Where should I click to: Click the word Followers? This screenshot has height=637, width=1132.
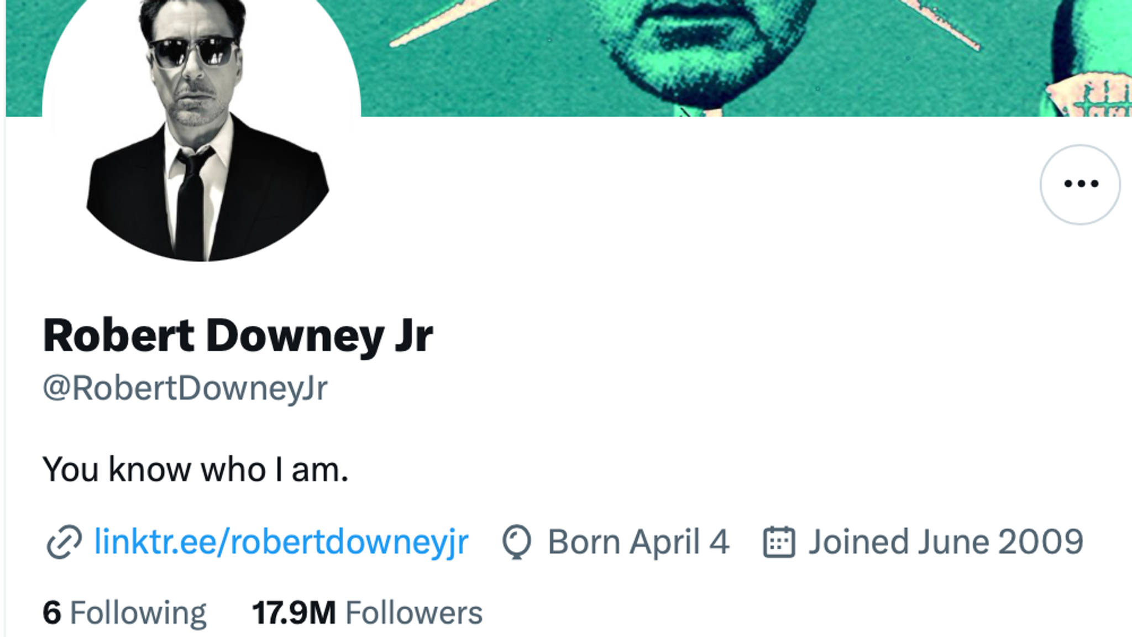[414, 613]
